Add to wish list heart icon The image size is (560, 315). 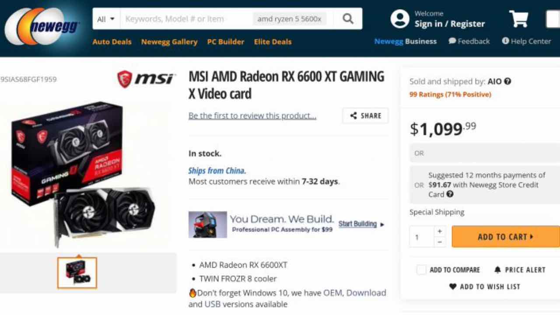coord(453,287)
